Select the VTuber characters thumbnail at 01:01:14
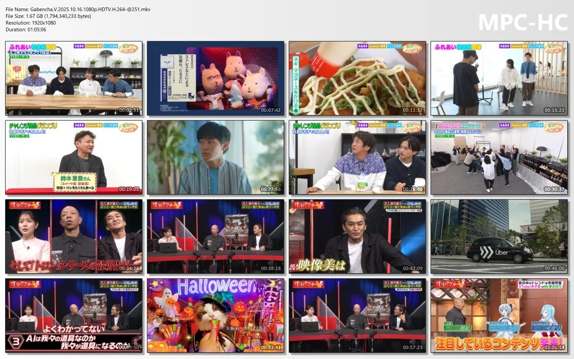Viewport: 574px width, 359px height. click(499, 315)
